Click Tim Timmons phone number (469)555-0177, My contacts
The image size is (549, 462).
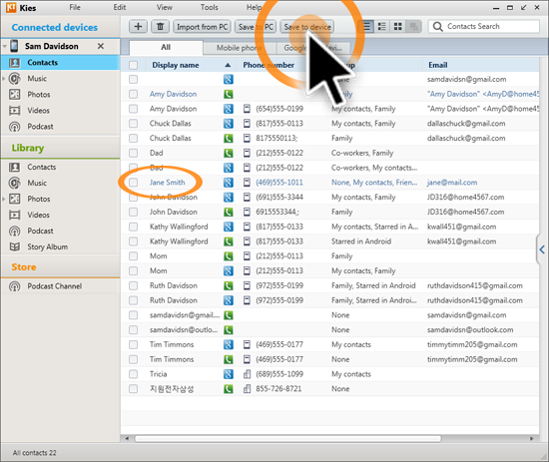click(279, 344)
